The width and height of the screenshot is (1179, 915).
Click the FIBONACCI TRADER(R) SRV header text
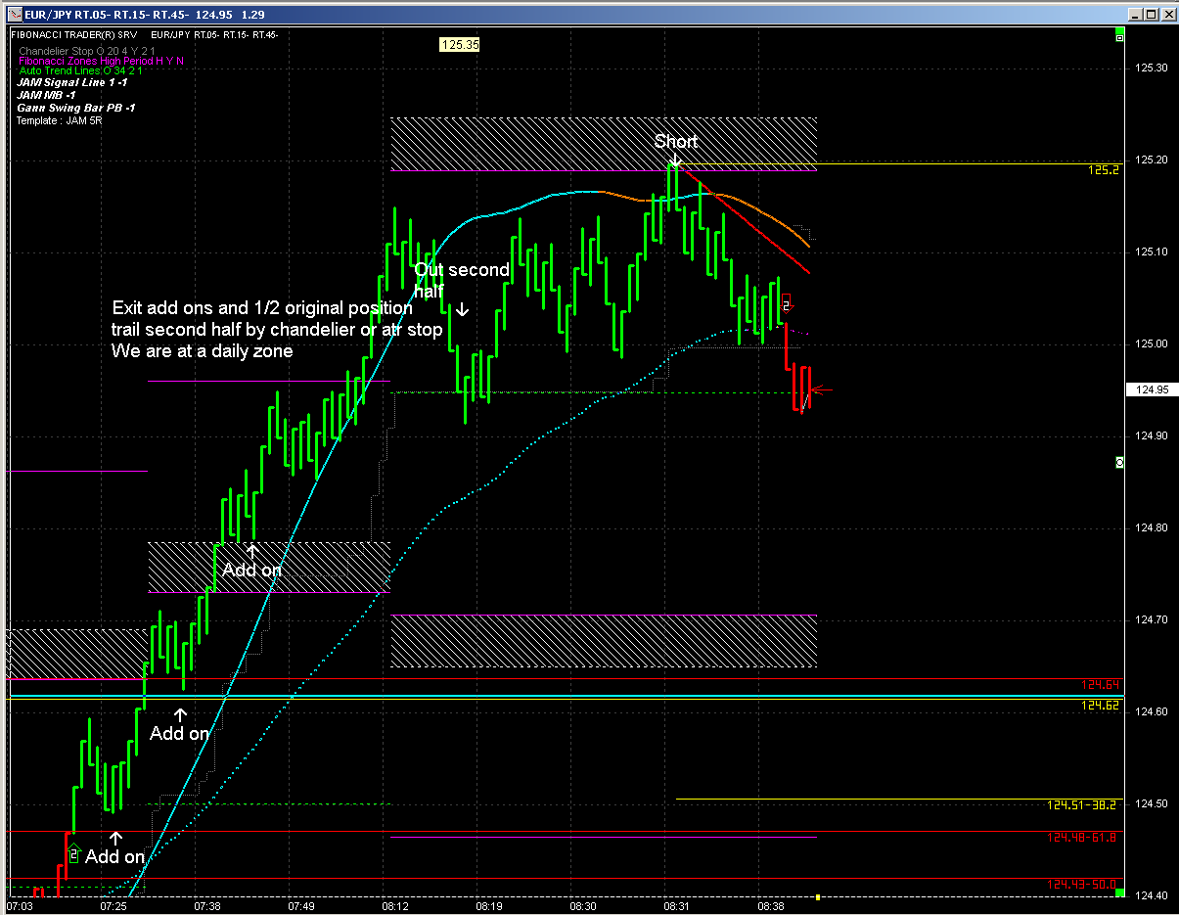74,34
